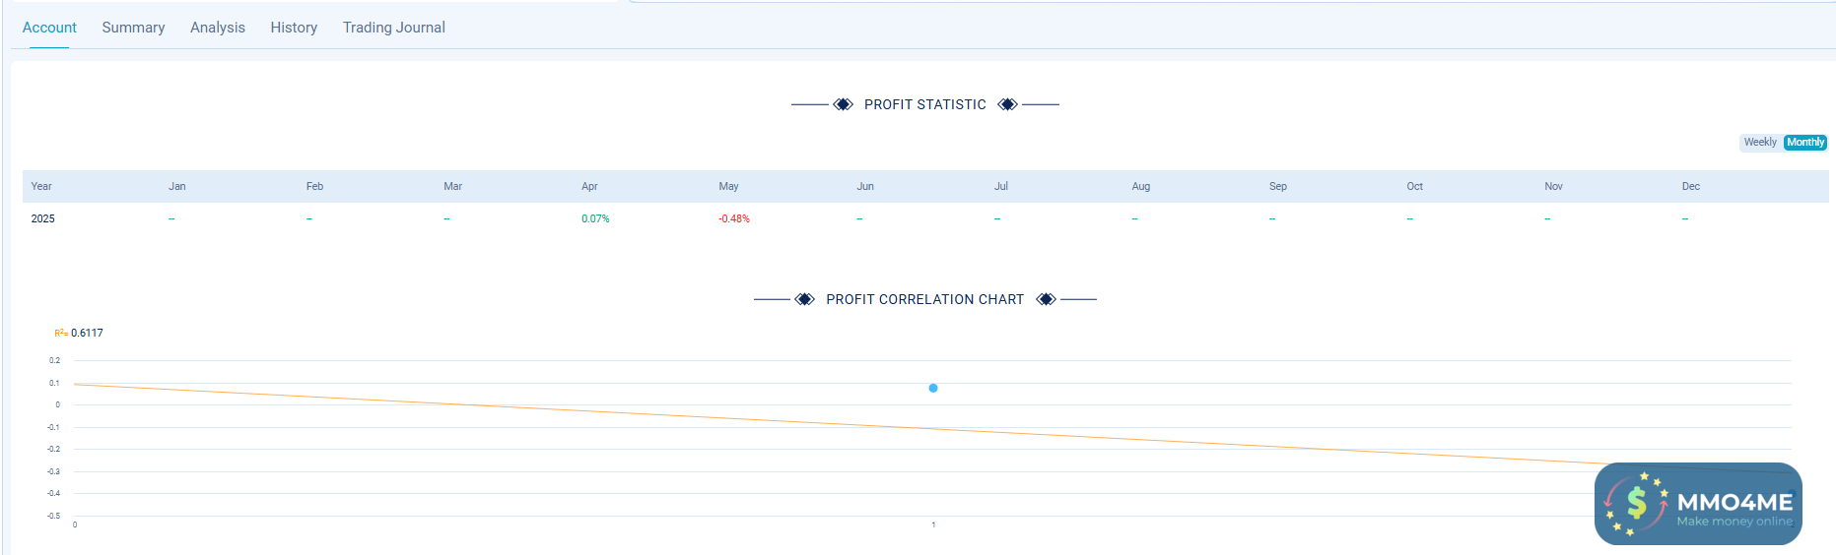The height and width of the screenshot is (555, 1836).
Task: Open the History tab
Action: pyautogui.click(x=294, y=28)
